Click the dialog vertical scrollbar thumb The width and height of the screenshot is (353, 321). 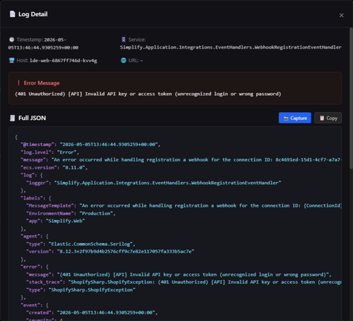(x=351, y=98)
